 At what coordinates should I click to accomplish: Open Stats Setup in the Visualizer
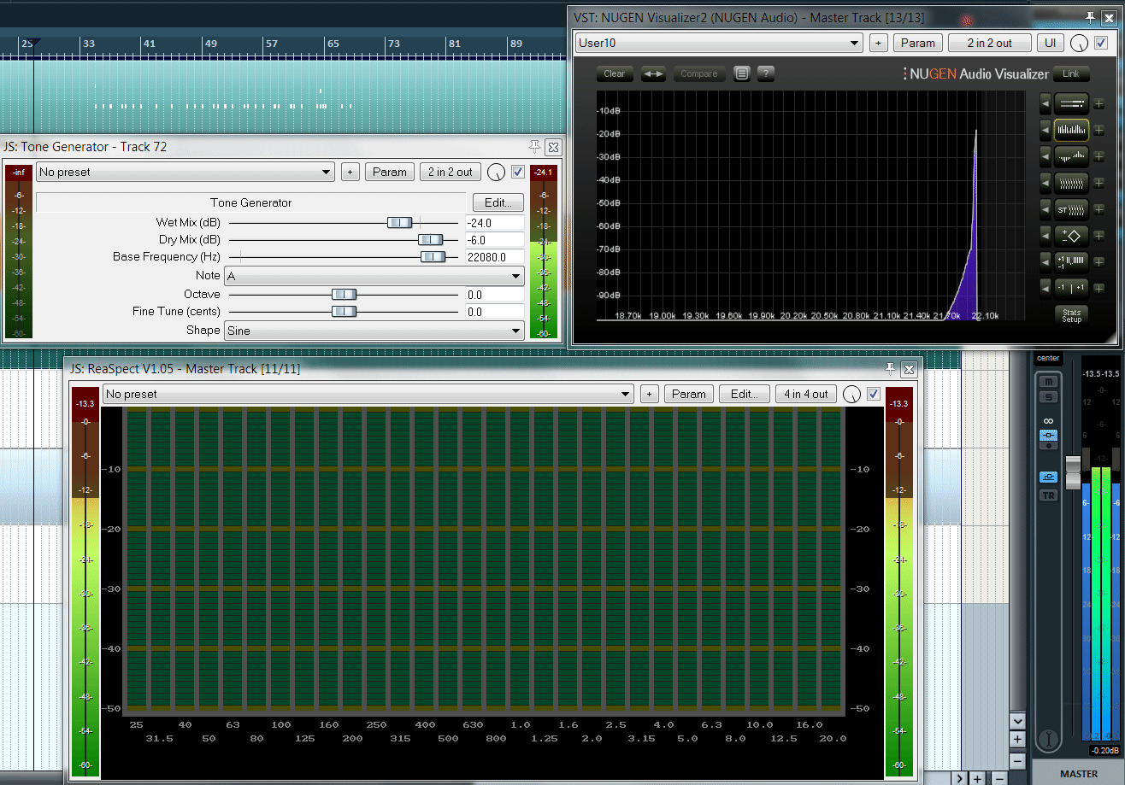click(x=1071, y=314)
